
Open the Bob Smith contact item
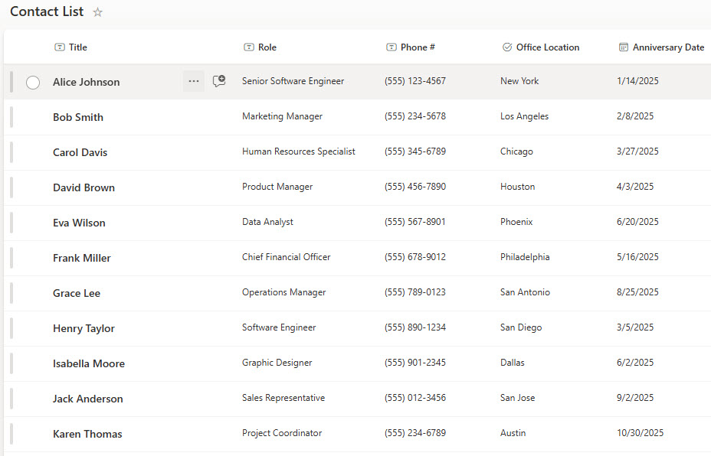point(78,117)
